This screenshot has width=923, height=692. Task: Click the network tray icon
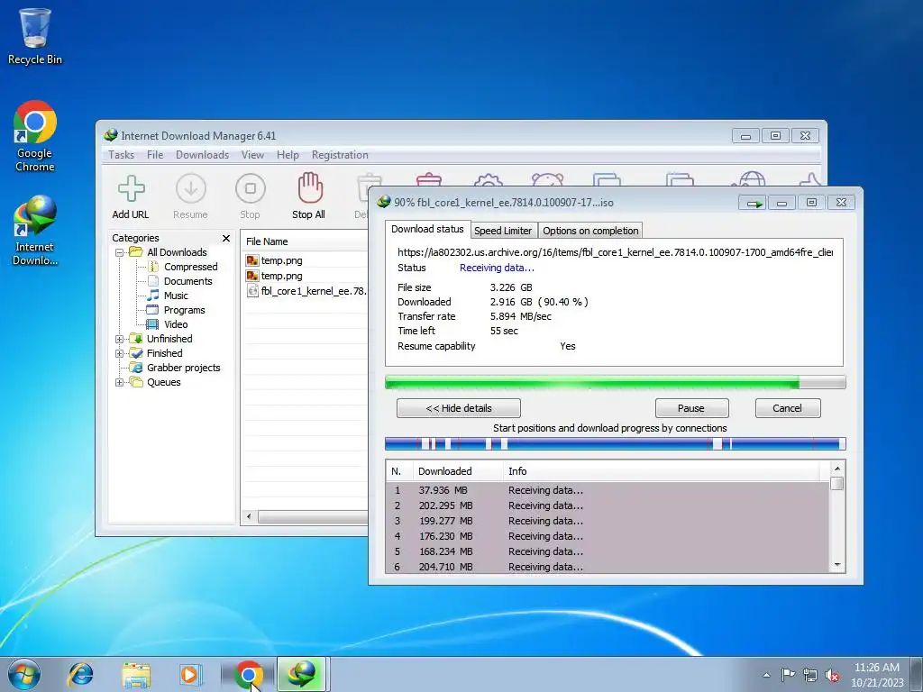pos(810,676)
